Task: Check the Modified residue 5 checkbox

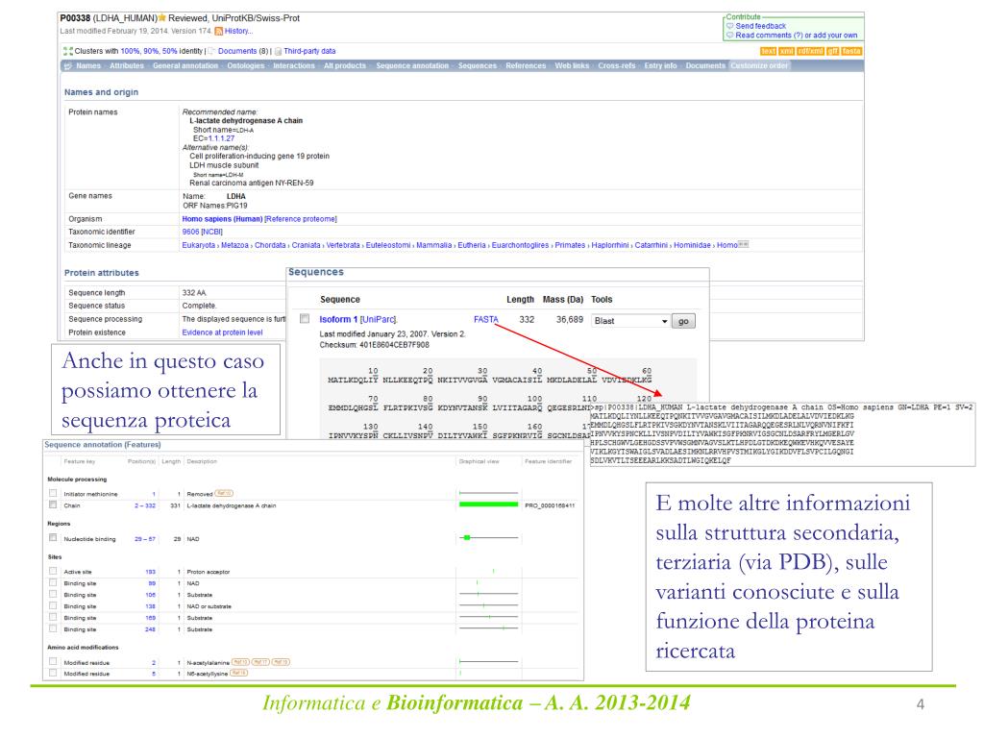Action: 53,673
